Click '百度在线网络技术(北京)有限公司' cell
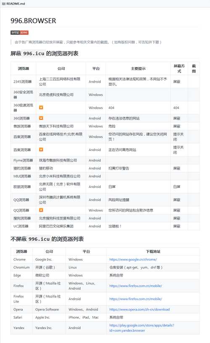The height and width of the screenshot is (343, 210). 60,137
